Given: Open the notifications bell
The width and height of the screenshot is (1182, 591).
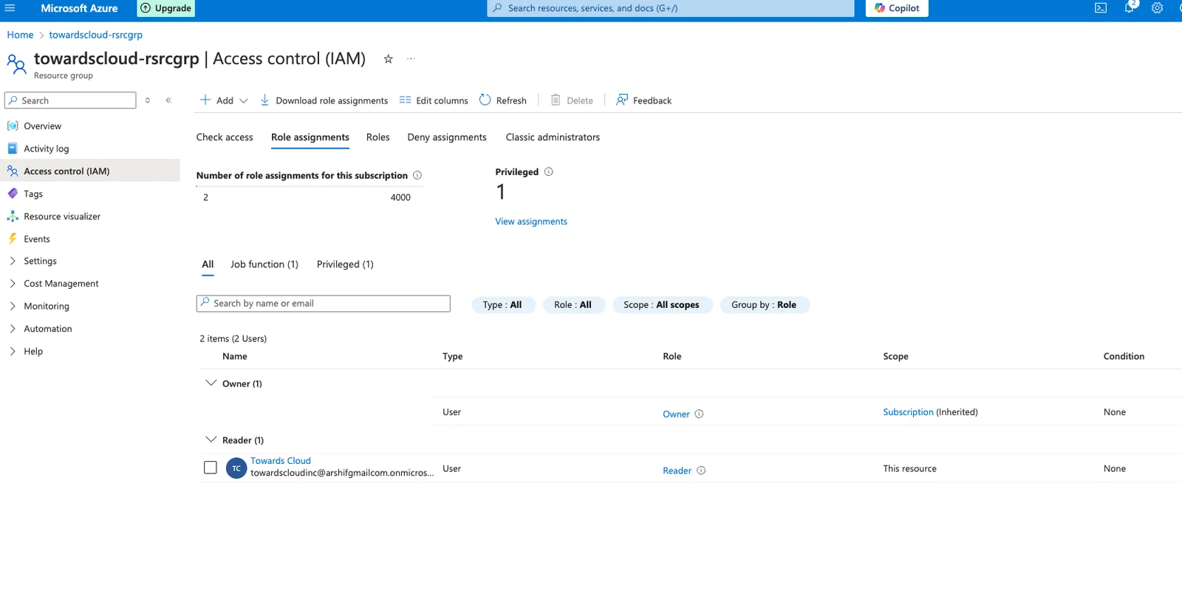Looking at the screenshot, I should pos(1129,8).
